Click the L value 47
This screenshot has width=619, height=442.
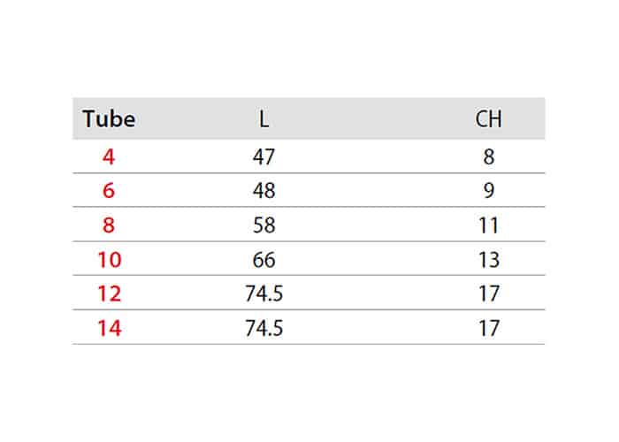[264, 156]
